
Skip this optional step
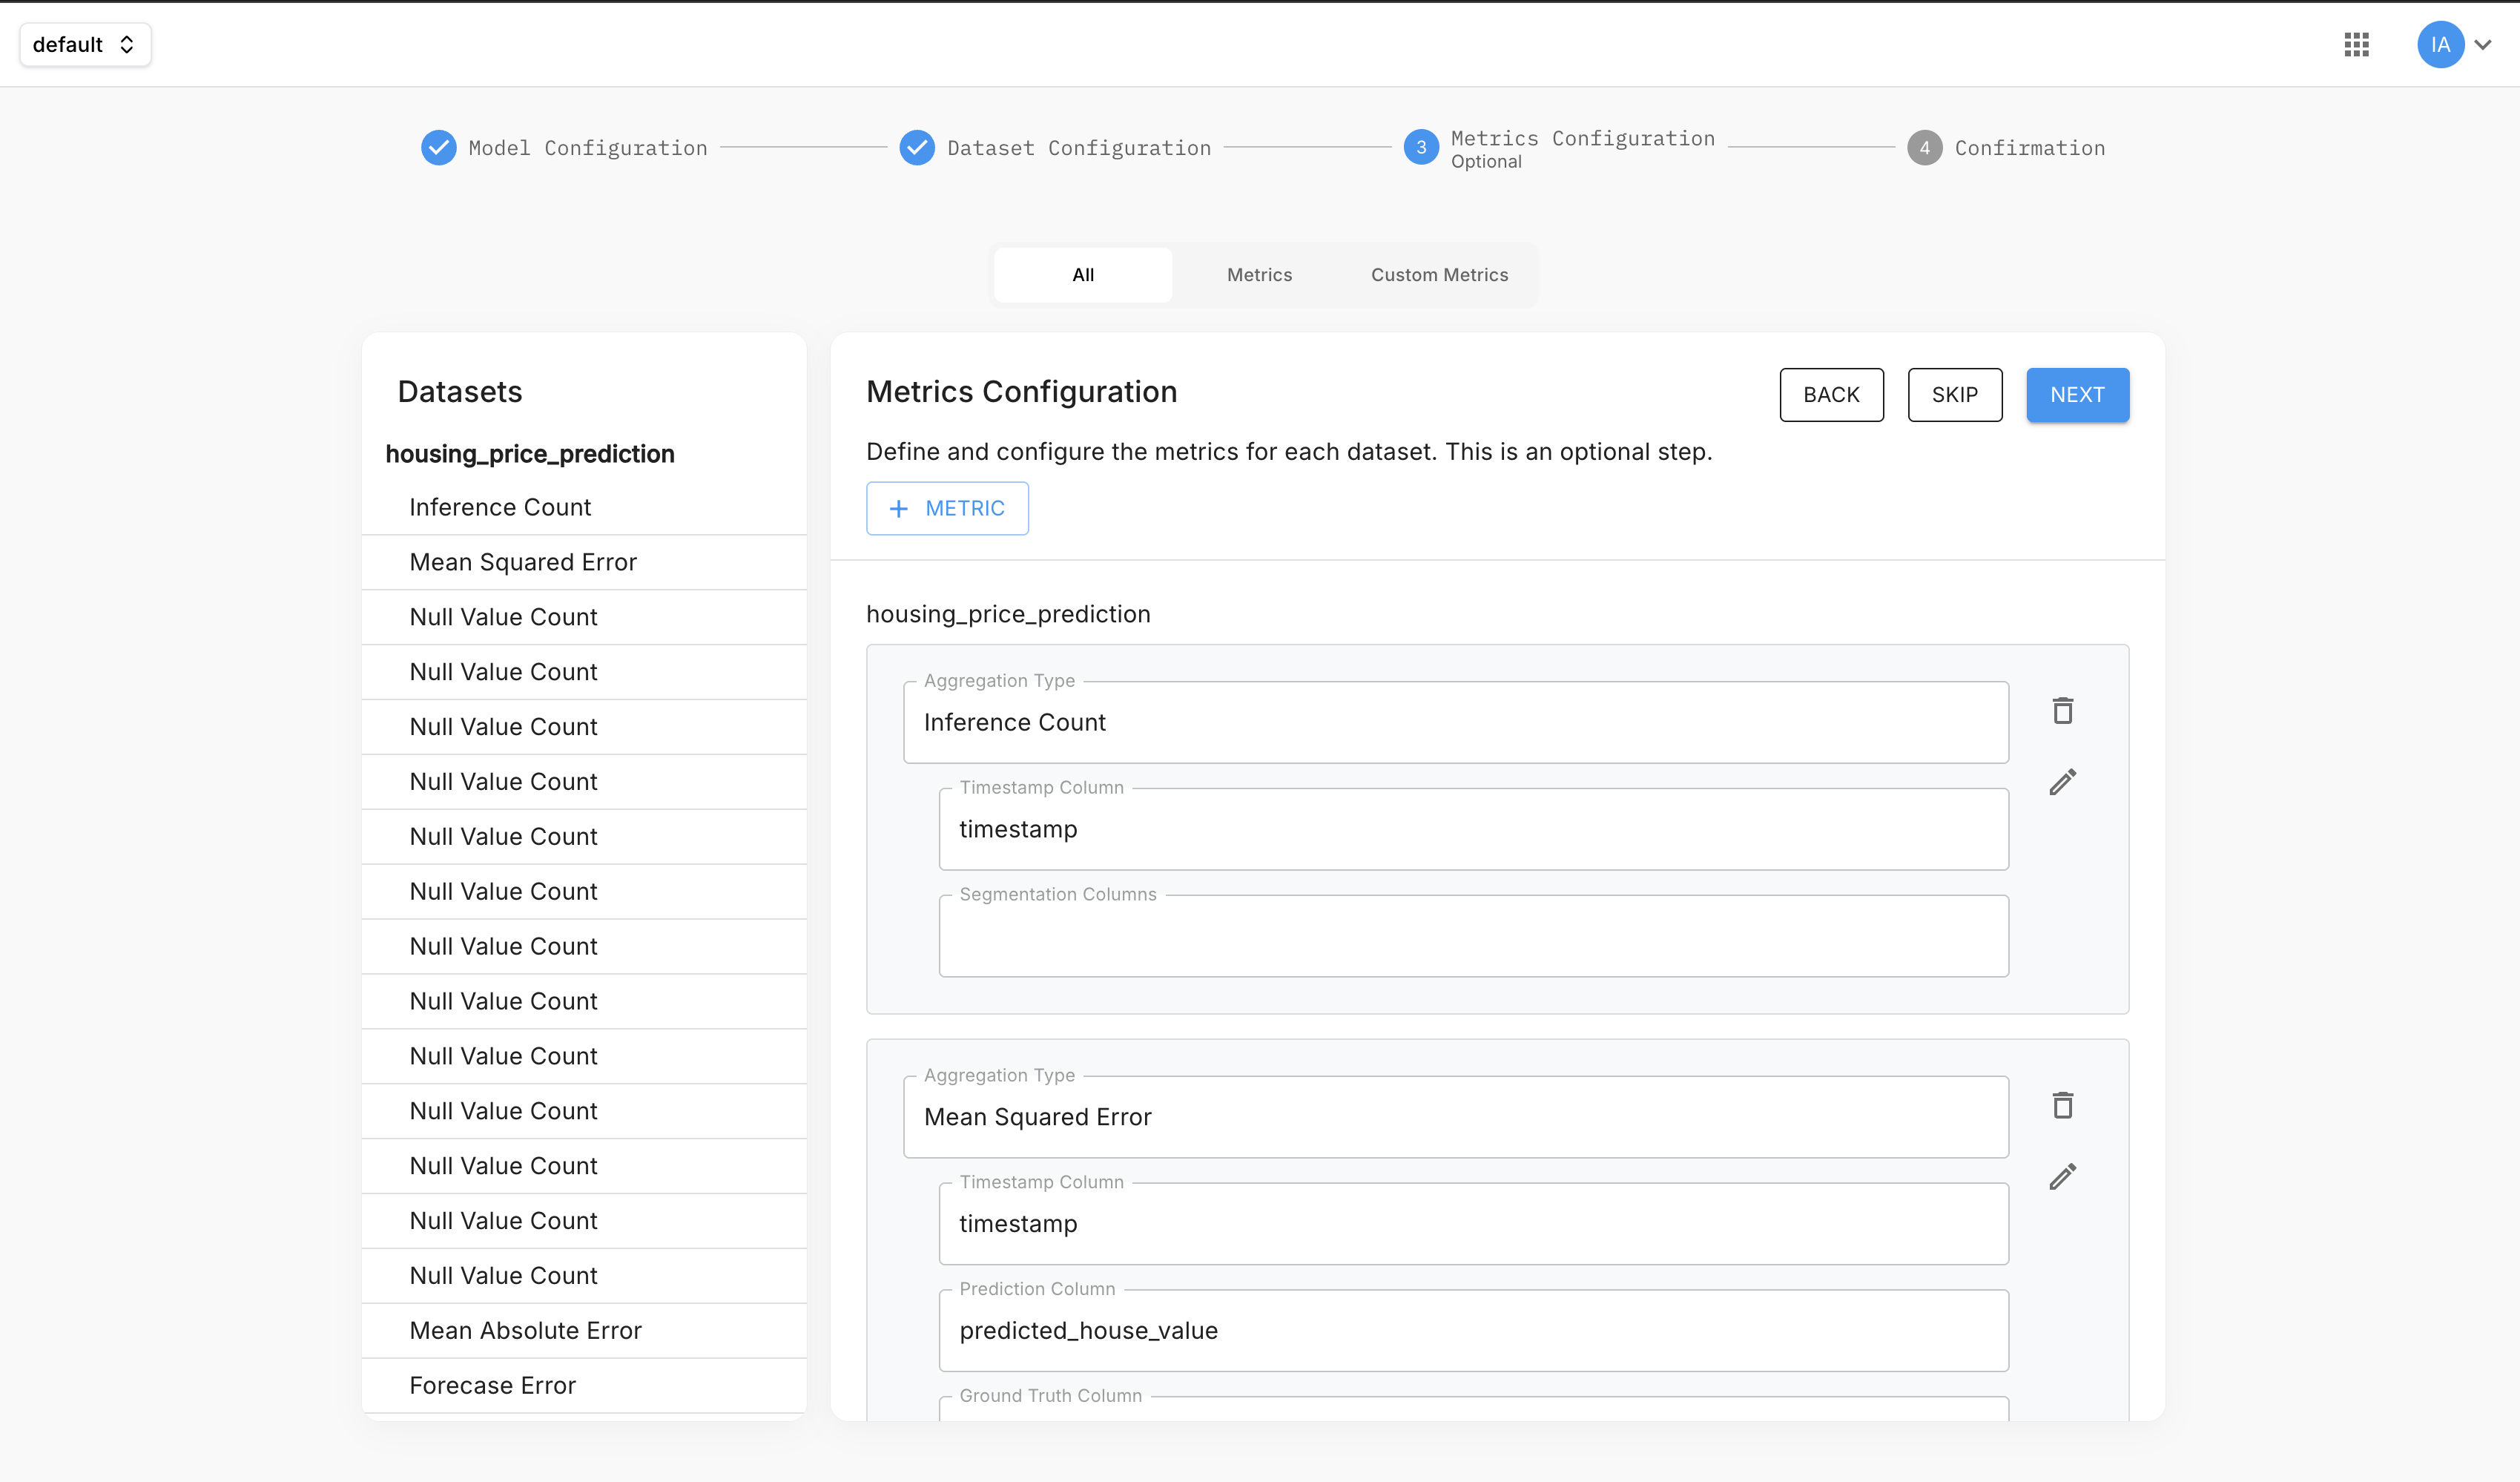(1954, 395)
